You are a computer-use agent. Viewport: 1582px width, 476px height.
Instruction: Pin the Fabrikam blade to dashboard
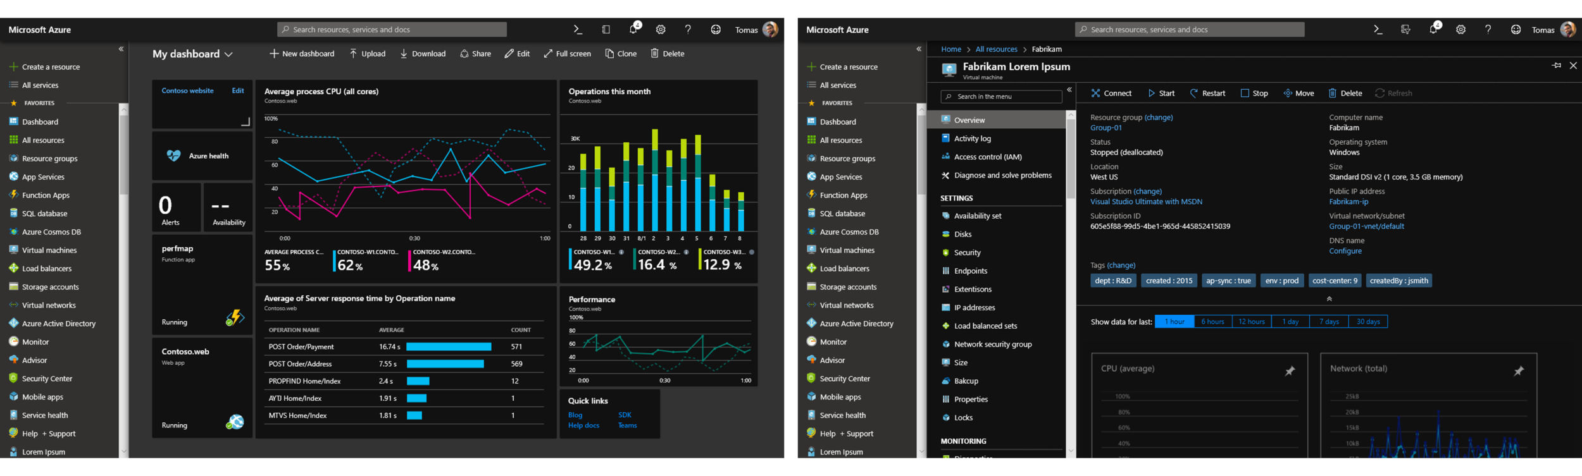[x=1556, y=66]
